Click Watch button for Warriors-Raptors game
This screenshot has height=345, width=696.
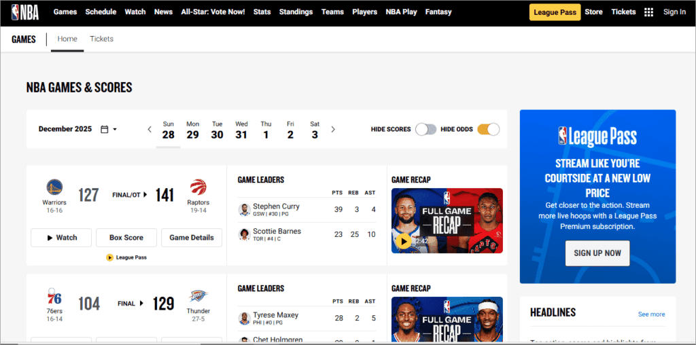pos(61,238)
